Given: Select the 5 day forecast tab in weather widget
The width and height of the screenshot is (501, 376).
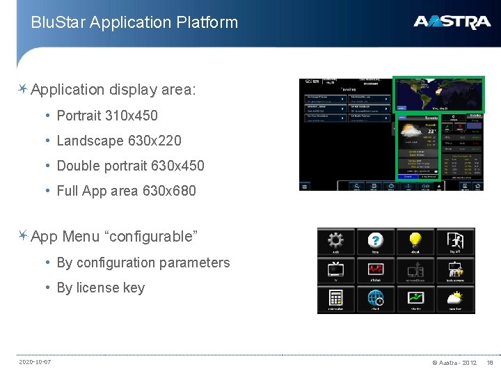Looking at the screenshot, I should coord(428,176).
